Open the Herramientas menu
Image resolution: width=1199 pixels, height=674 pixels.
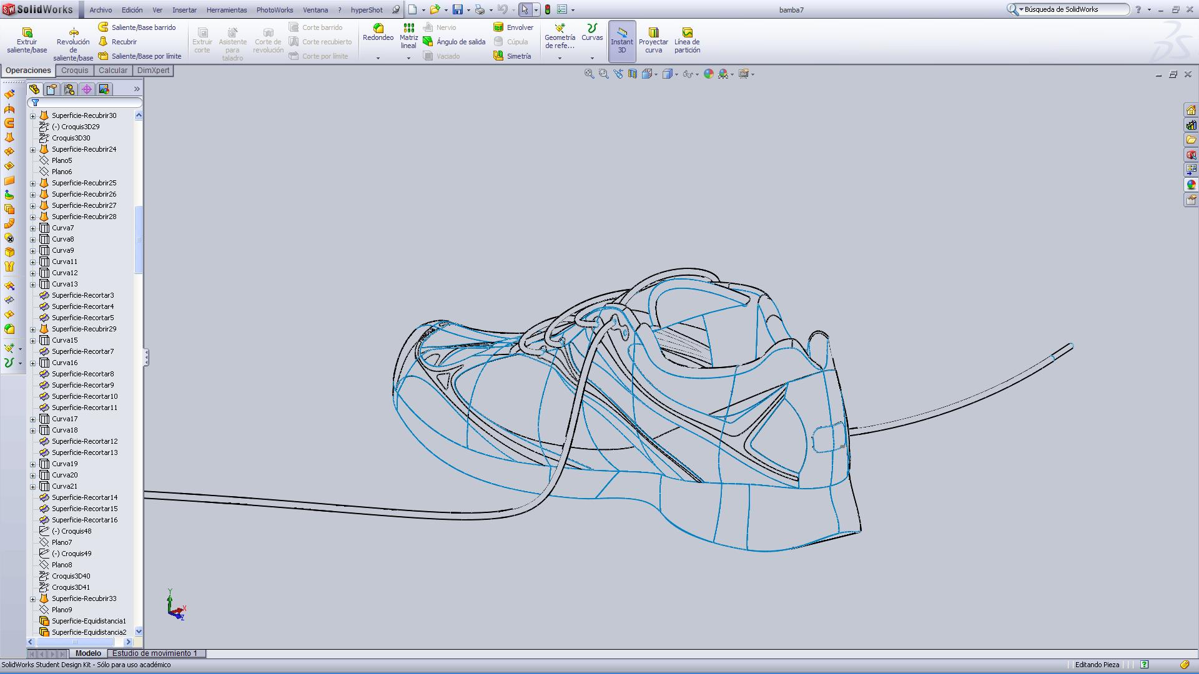(x=226, y=10)
